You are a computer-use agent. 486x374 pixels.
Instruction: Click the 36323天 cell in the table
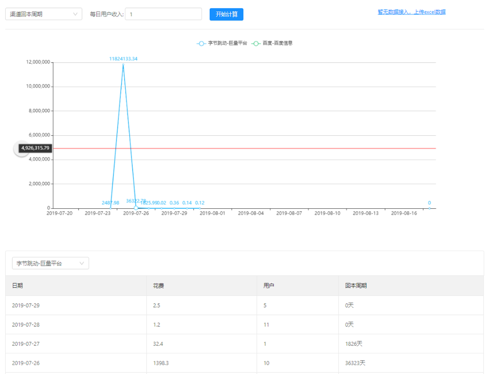[x=355, y=364]
